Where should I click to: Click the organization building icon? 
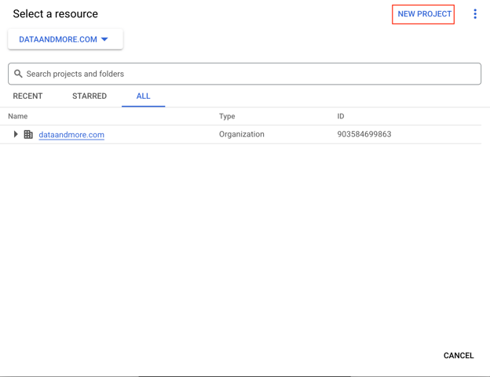[28, 135]
